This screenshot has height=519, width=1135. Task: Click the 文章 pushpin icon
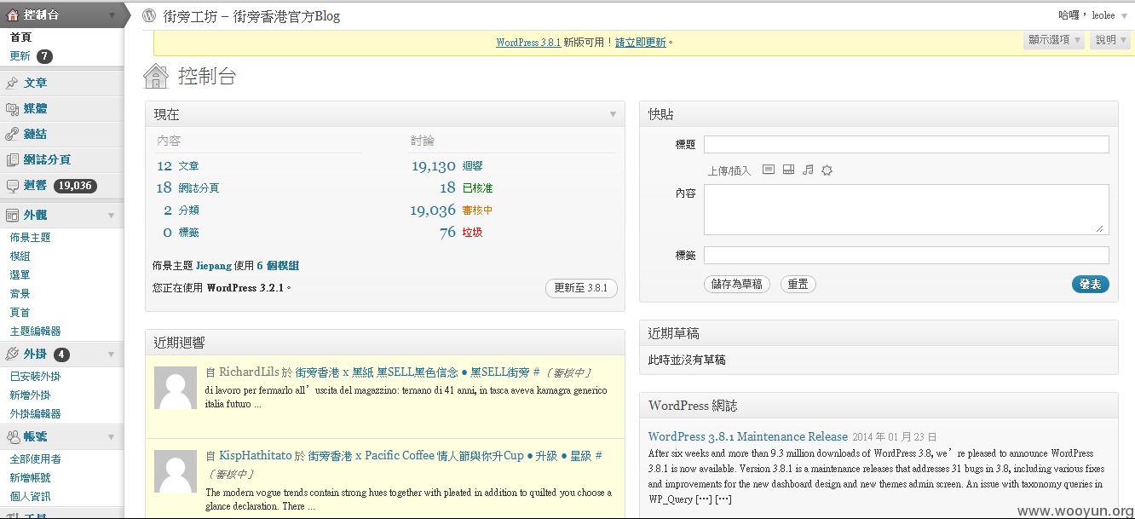[12, 83]
